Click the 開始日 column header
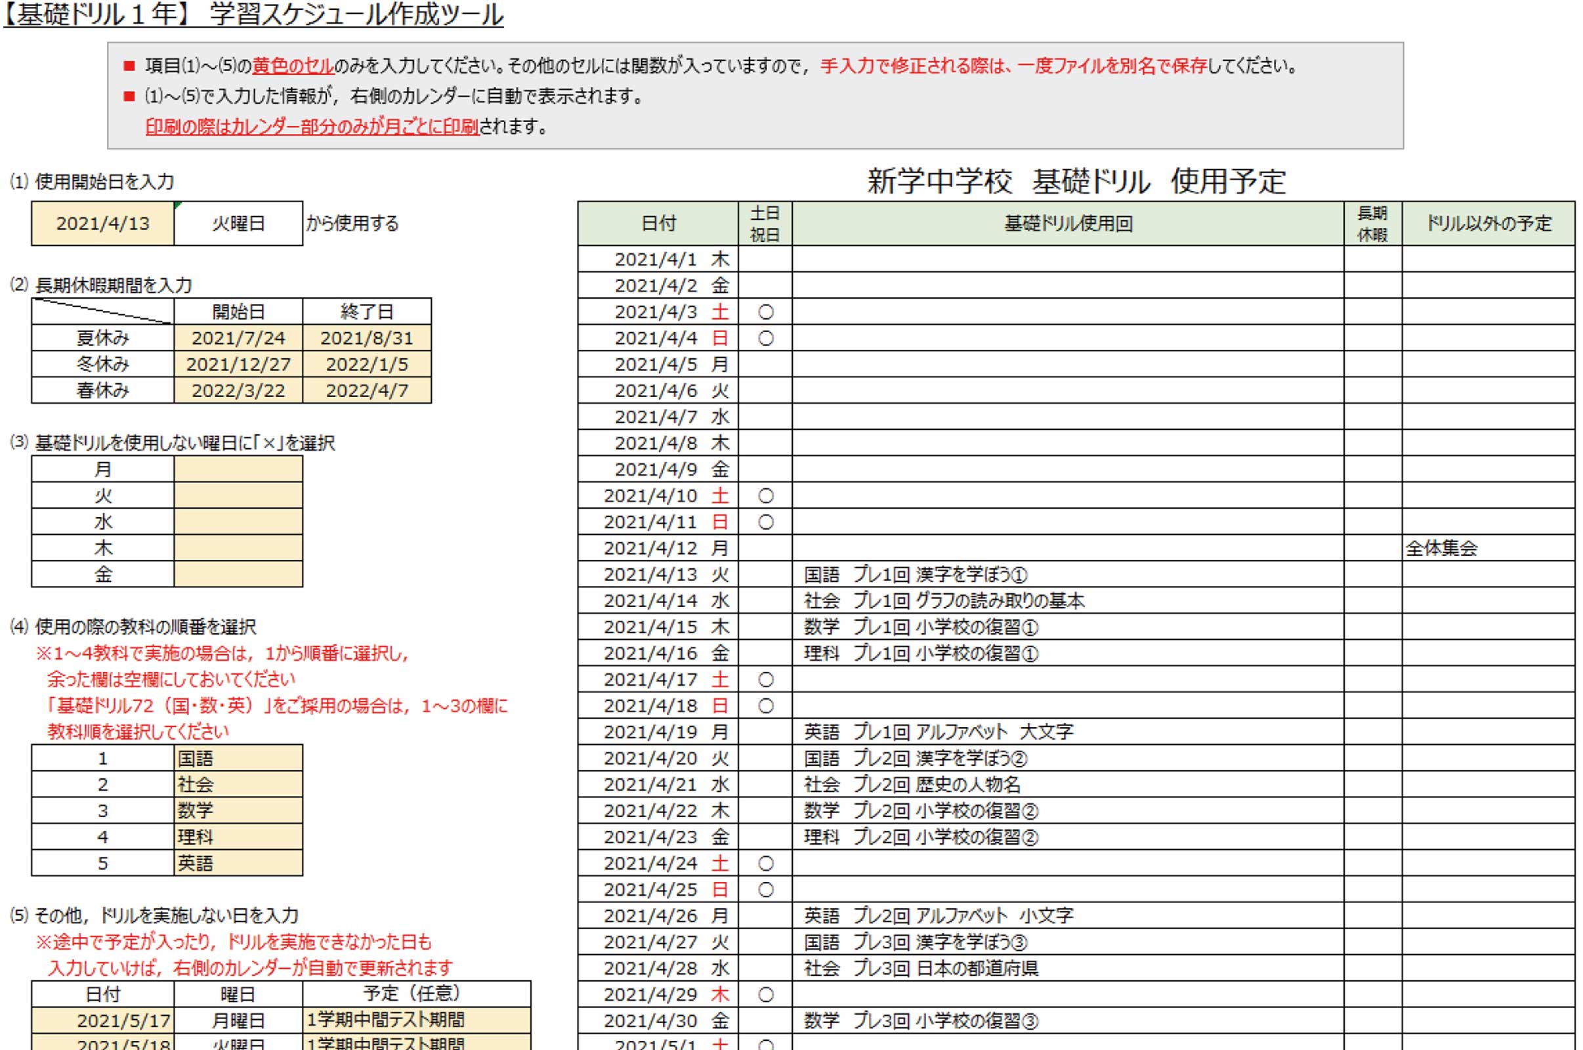 (238, 311)
